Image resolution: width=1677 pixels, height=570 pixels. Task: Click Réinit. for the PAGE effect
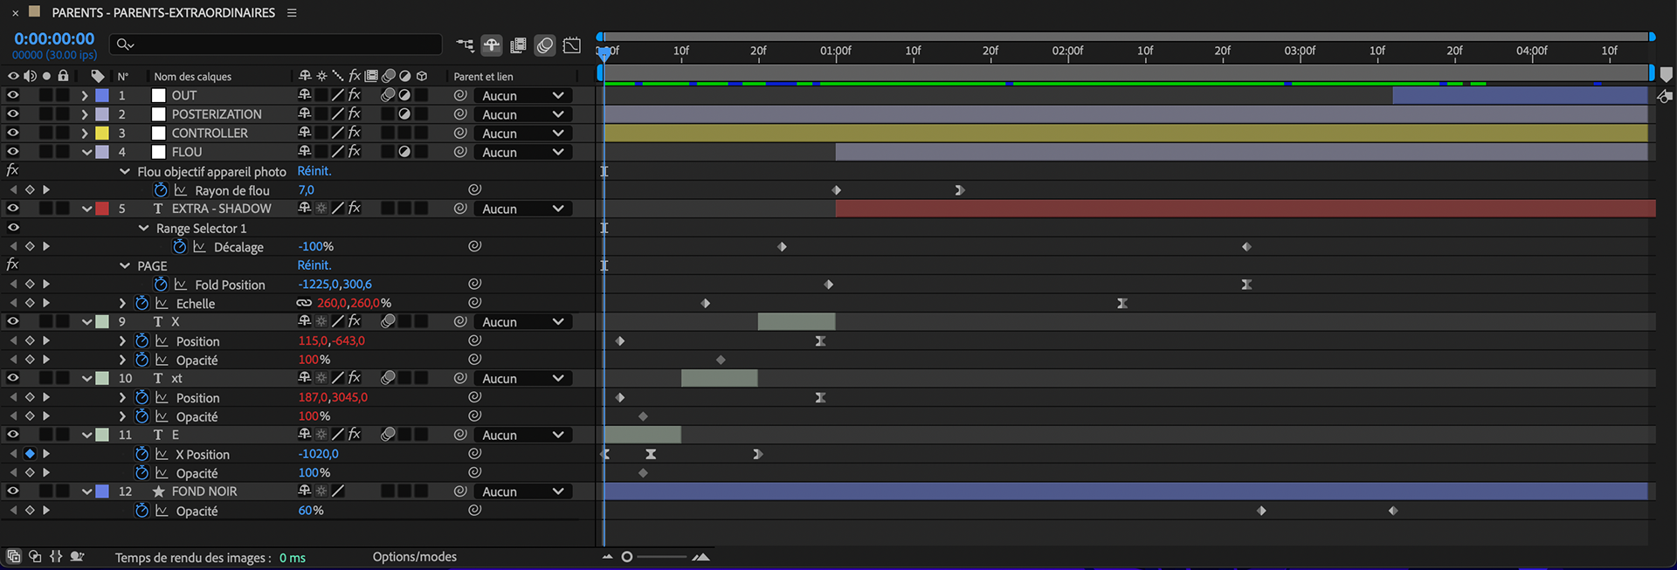click(314, 265)
